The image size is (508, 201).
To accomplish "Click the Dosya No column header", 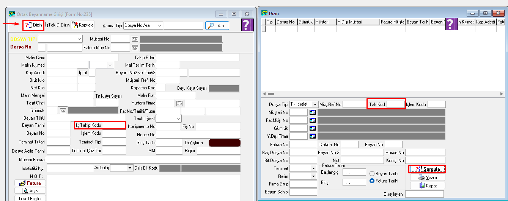I will click(286, 22).
